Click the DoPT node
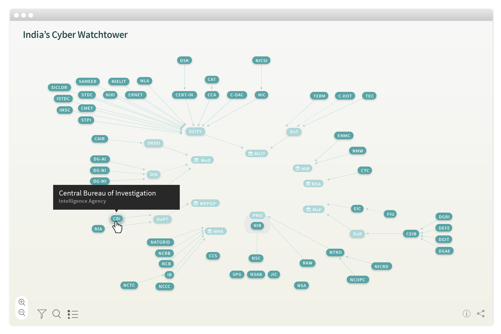 click(162, 219)
